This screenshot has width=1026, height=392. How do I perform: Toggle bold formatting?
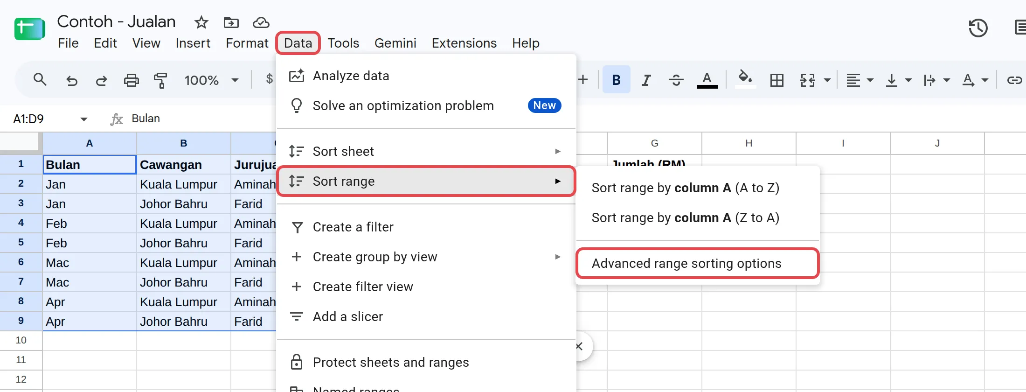616,80
